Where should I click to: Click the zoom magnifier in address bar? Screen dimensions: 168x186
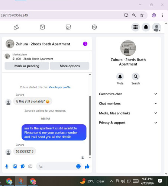tap(134, 15)
